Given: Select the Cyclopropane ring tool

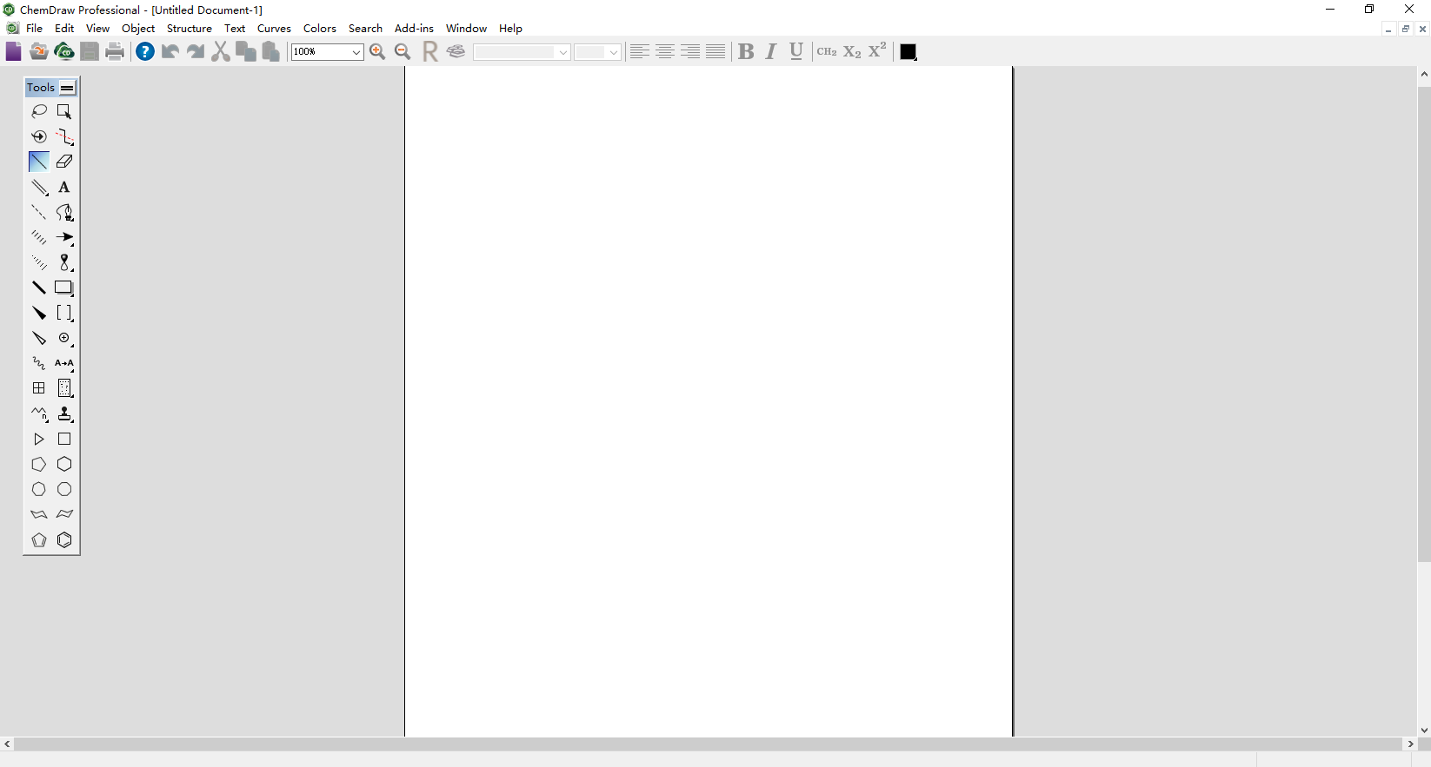Looking at the screenshot, I should [39, 440].
